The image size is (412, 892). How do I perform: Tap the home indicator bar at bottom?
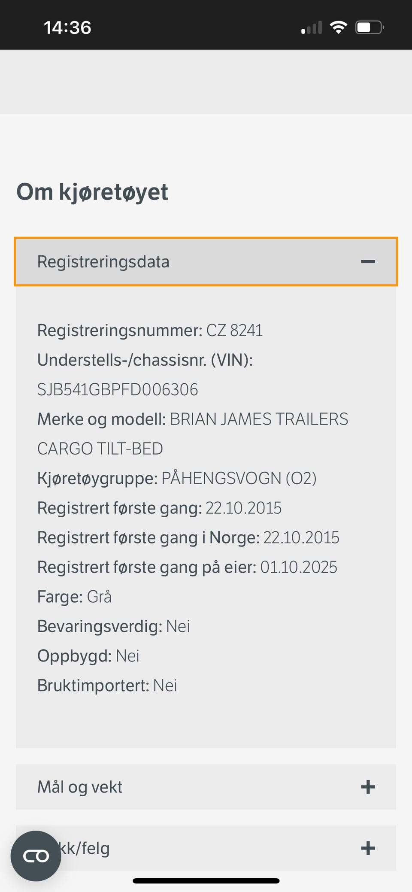point(206,881)
